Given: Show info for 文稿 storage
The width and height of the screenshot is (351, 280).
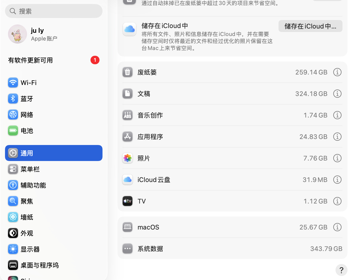Looking at the screenshot, I should click(337, 94).
